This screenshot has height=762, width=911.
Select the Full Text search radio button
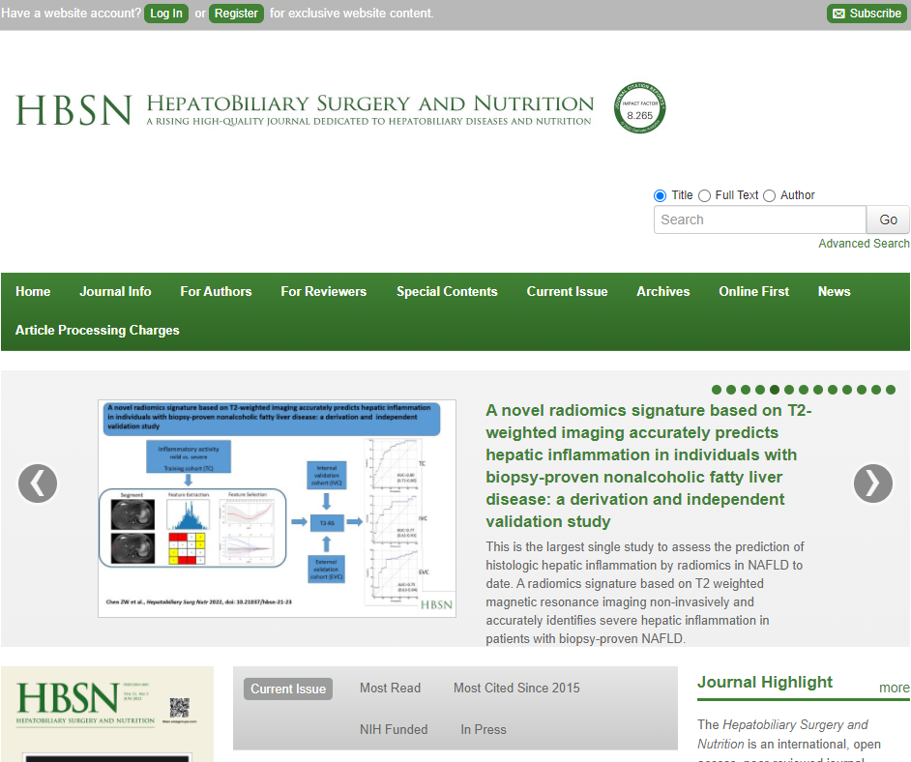[x=704, y=195]
